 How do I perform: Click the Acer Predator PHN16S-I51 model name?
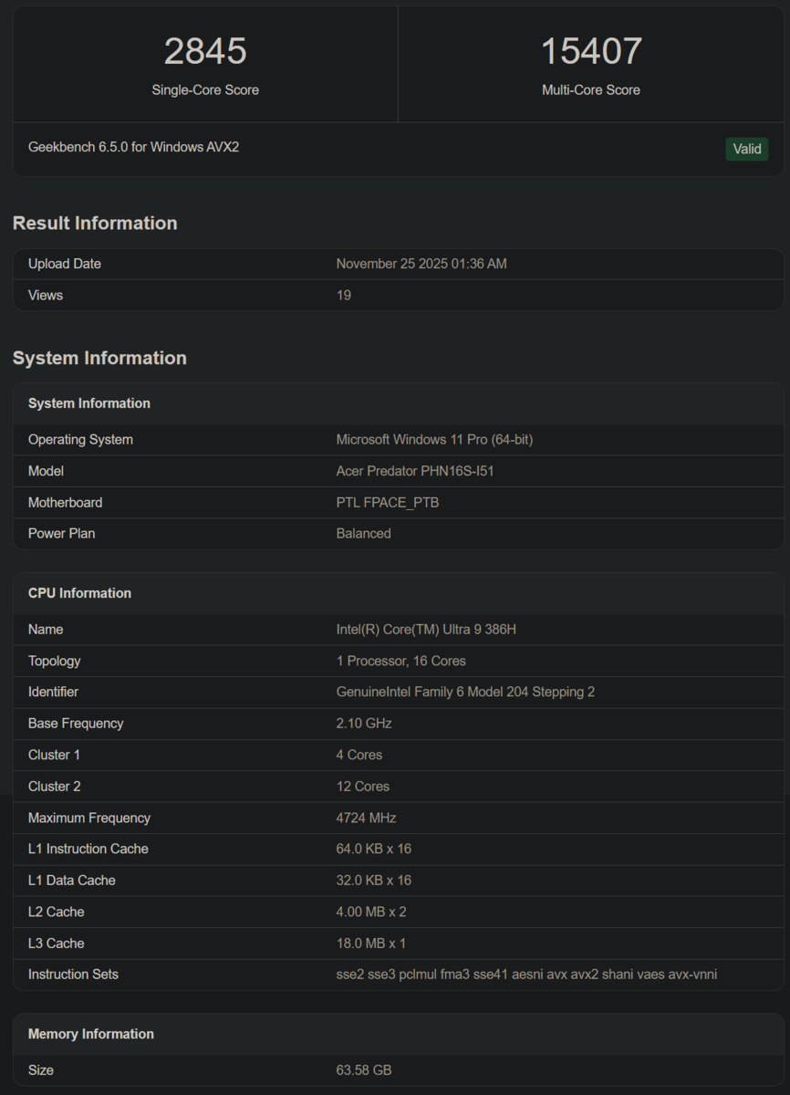(x=415, y=471)
